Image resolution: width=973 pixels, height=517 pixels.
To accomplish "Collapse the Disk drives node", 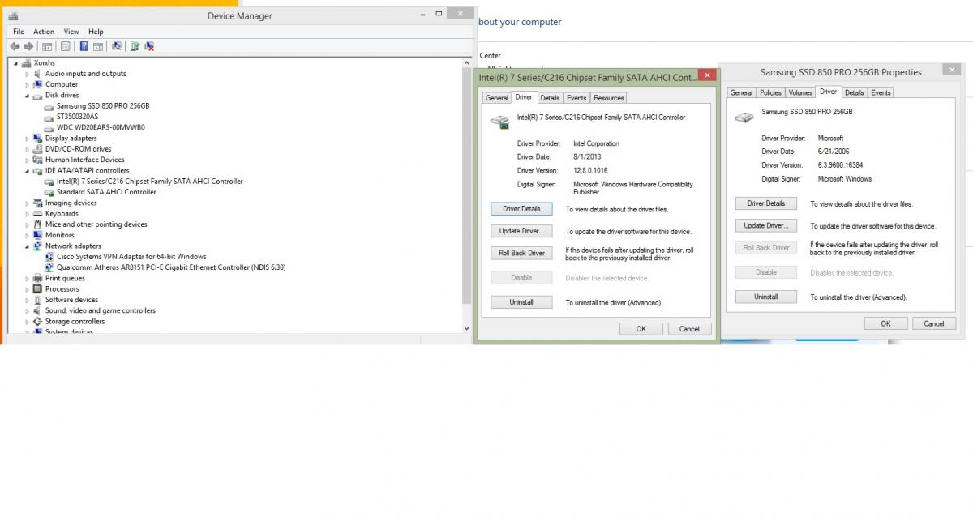I will (x=27, y=95).
